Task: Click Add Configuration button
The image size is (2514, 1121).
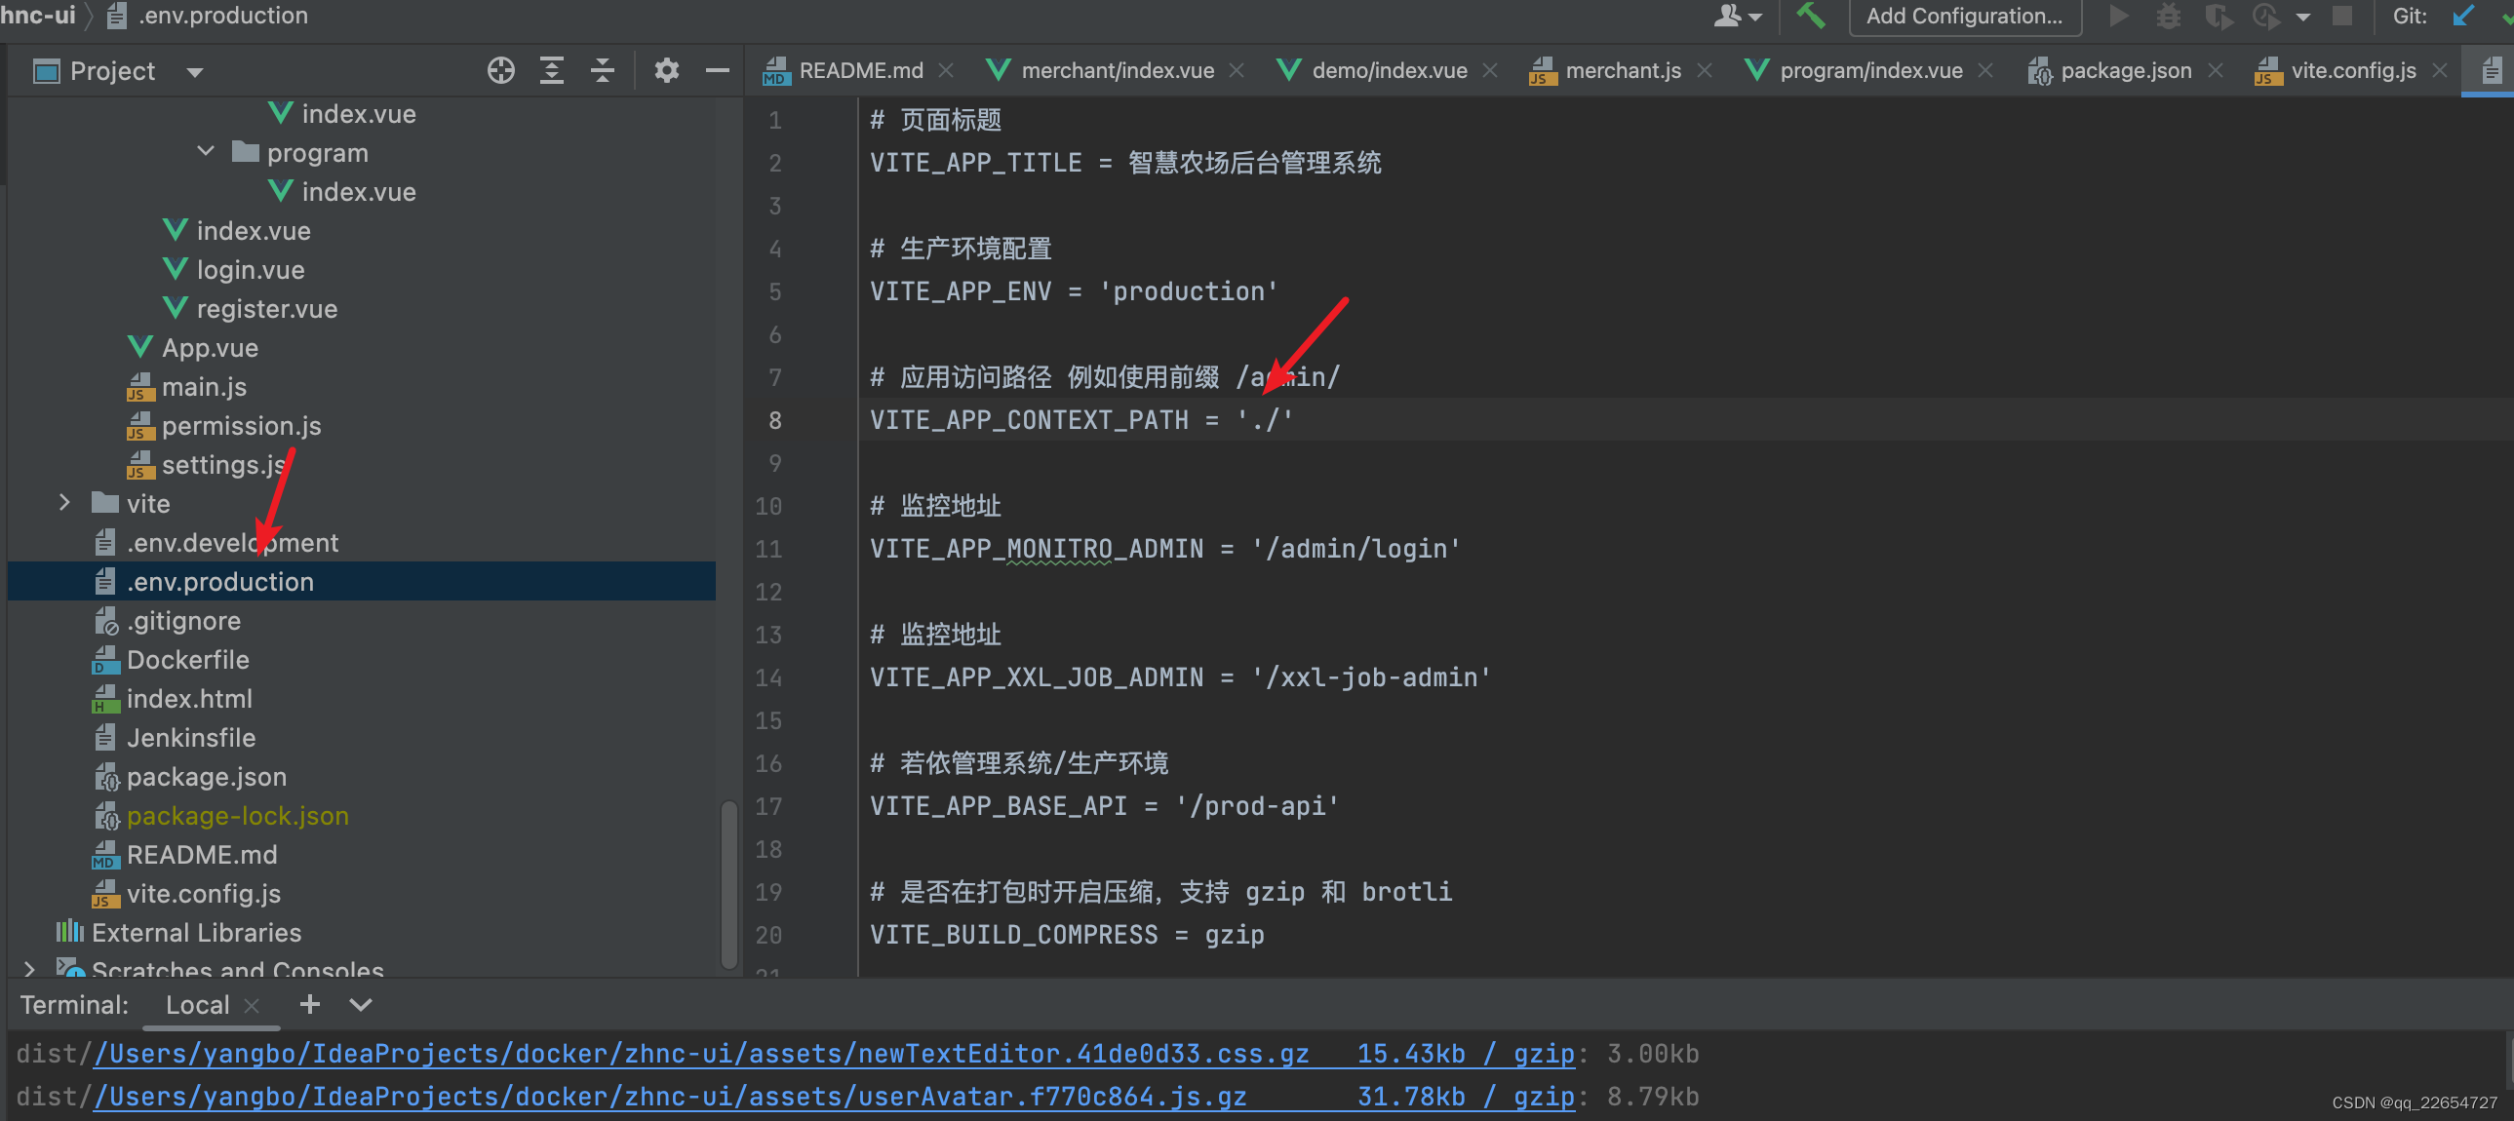Action: pos(1964,16)
